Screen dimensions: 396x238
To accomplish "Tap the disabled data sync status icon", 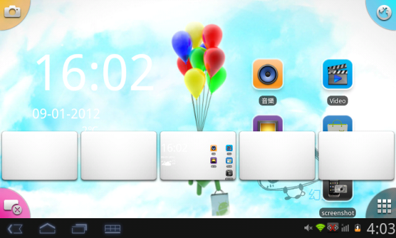I will pyautogui.click(x=333, y=227).
